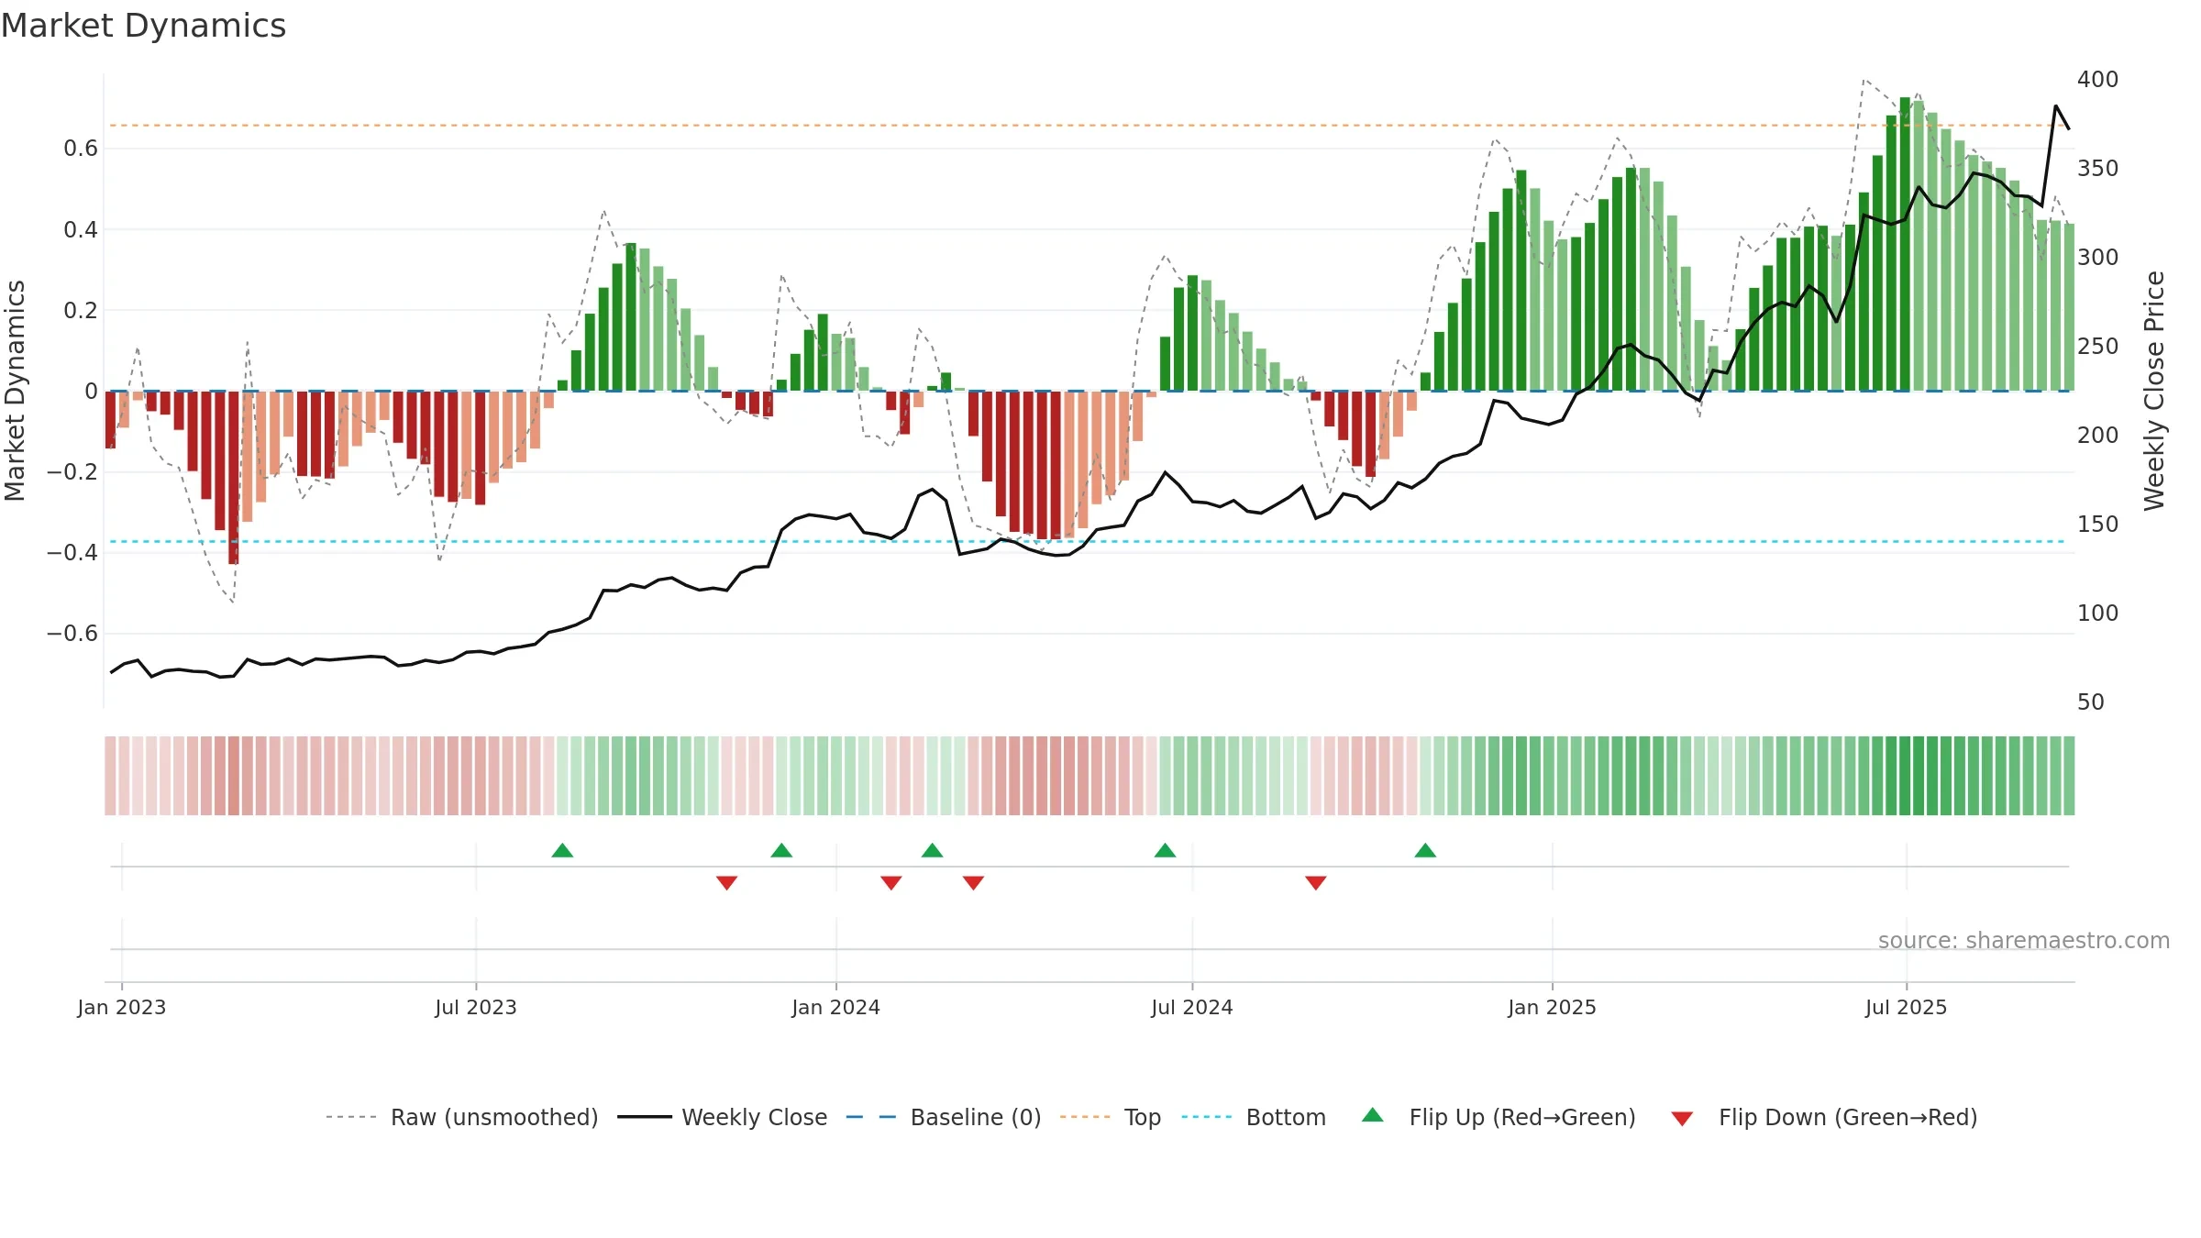Screen dimensions: 2201x1238
Task: Select green flip-up marker near Feb 2024
Action: click(932, 850)
